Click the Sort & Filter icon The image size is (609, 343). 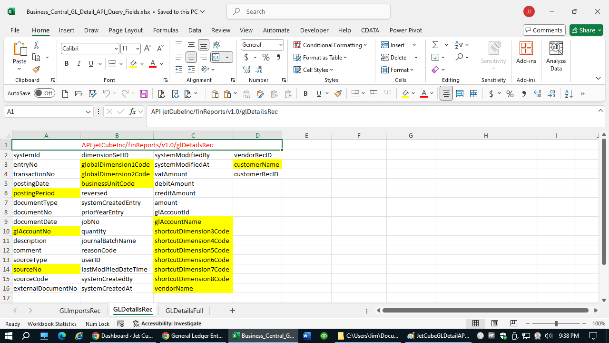click(x=459, y=45)
